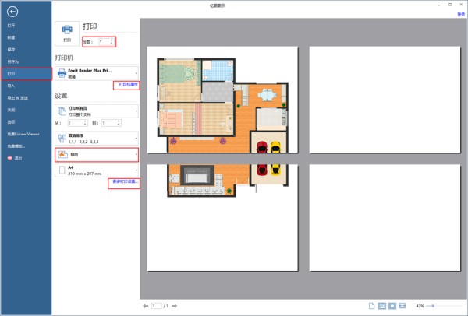Open the printer properties link
The width and height of the screenshot is (468, 316).
point(128,85)
